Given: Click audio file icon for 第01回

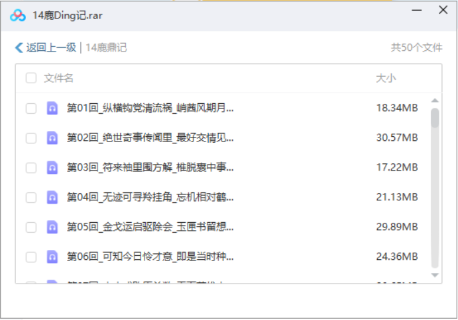Looking at the screenshot, I should point(52,108).
